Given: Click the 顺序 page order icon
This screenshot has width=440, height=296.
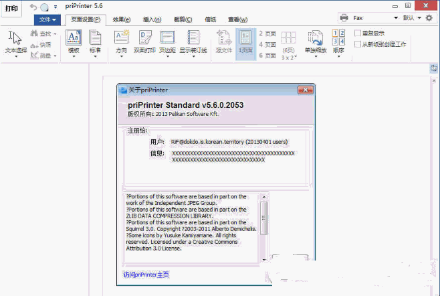Looking at the screenshot, I should 338,38.
